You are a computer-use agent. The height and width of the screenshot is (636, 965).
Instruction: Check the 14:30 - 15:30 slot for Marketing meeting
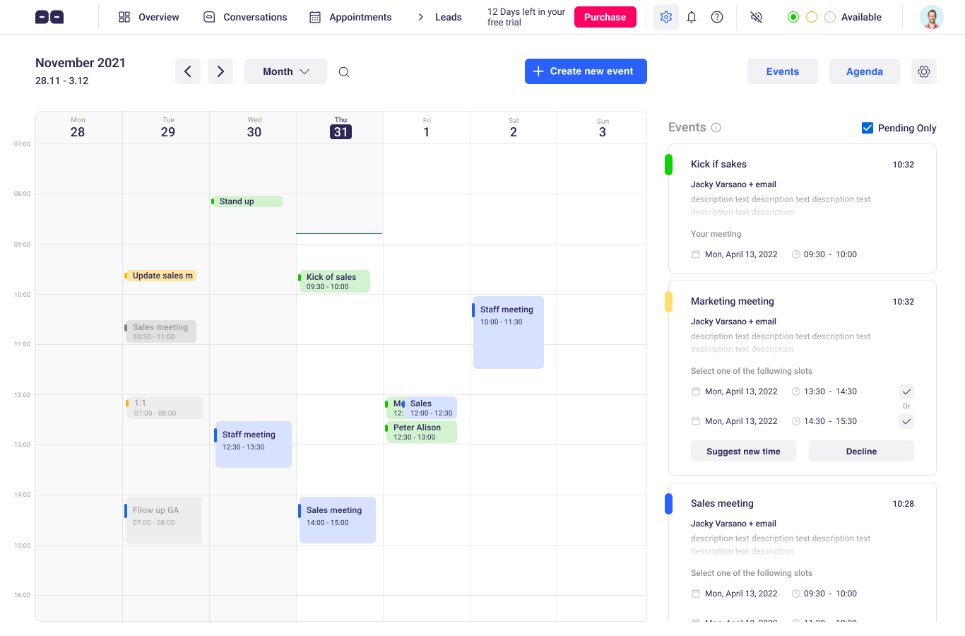906,421
